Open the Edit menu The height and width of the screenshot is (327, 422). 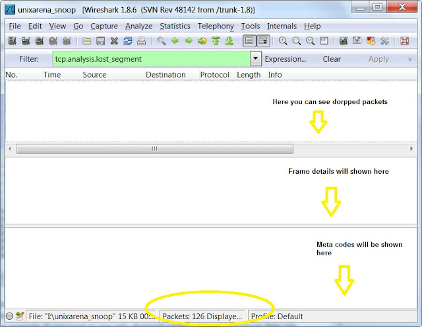point(35,26)
